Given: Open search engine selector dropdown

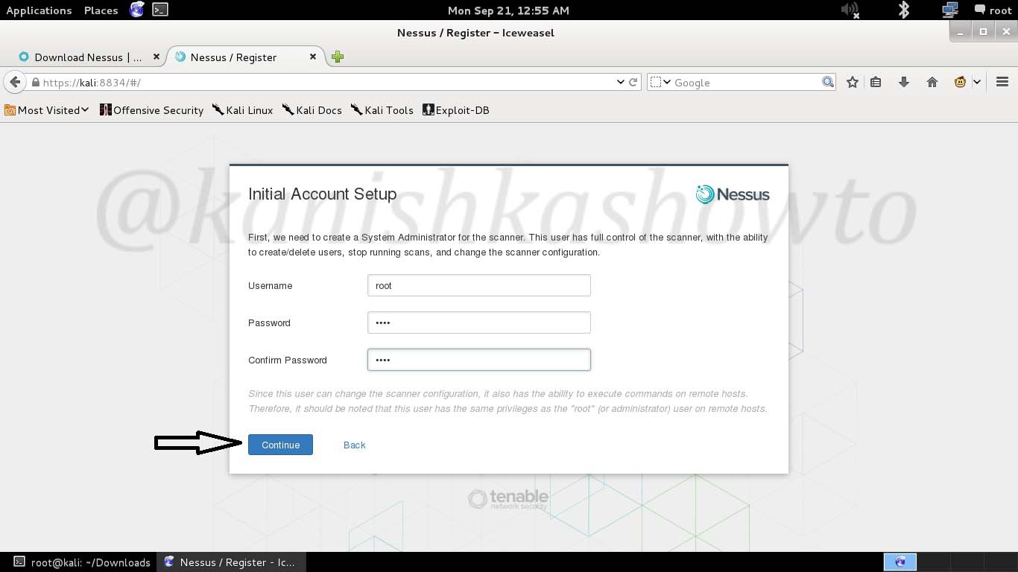Looking at the screenshot, I should [660, 82].
